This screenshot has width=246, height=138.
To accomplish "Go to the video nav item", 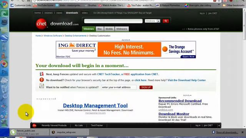I will click(85, 13).
